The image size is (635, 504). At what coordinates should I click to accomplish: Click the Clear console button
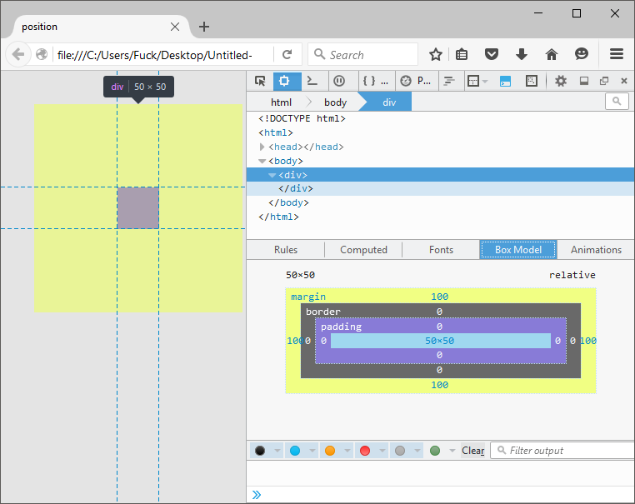[x=472, y=451]
